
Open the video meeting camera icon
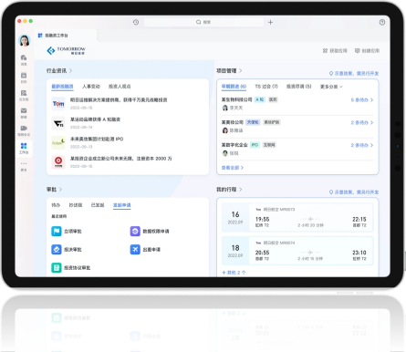click(x=24, y=128)
